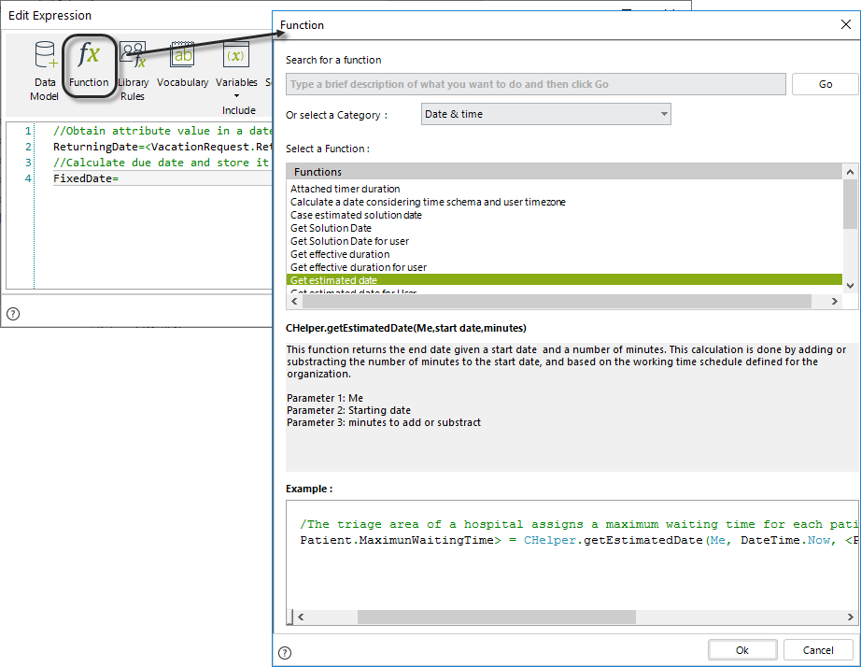The width and height of the screenshot is (861, 667).
Task: Click code line 4 'FixedDate=' in editor
Action: coord(86,178)
